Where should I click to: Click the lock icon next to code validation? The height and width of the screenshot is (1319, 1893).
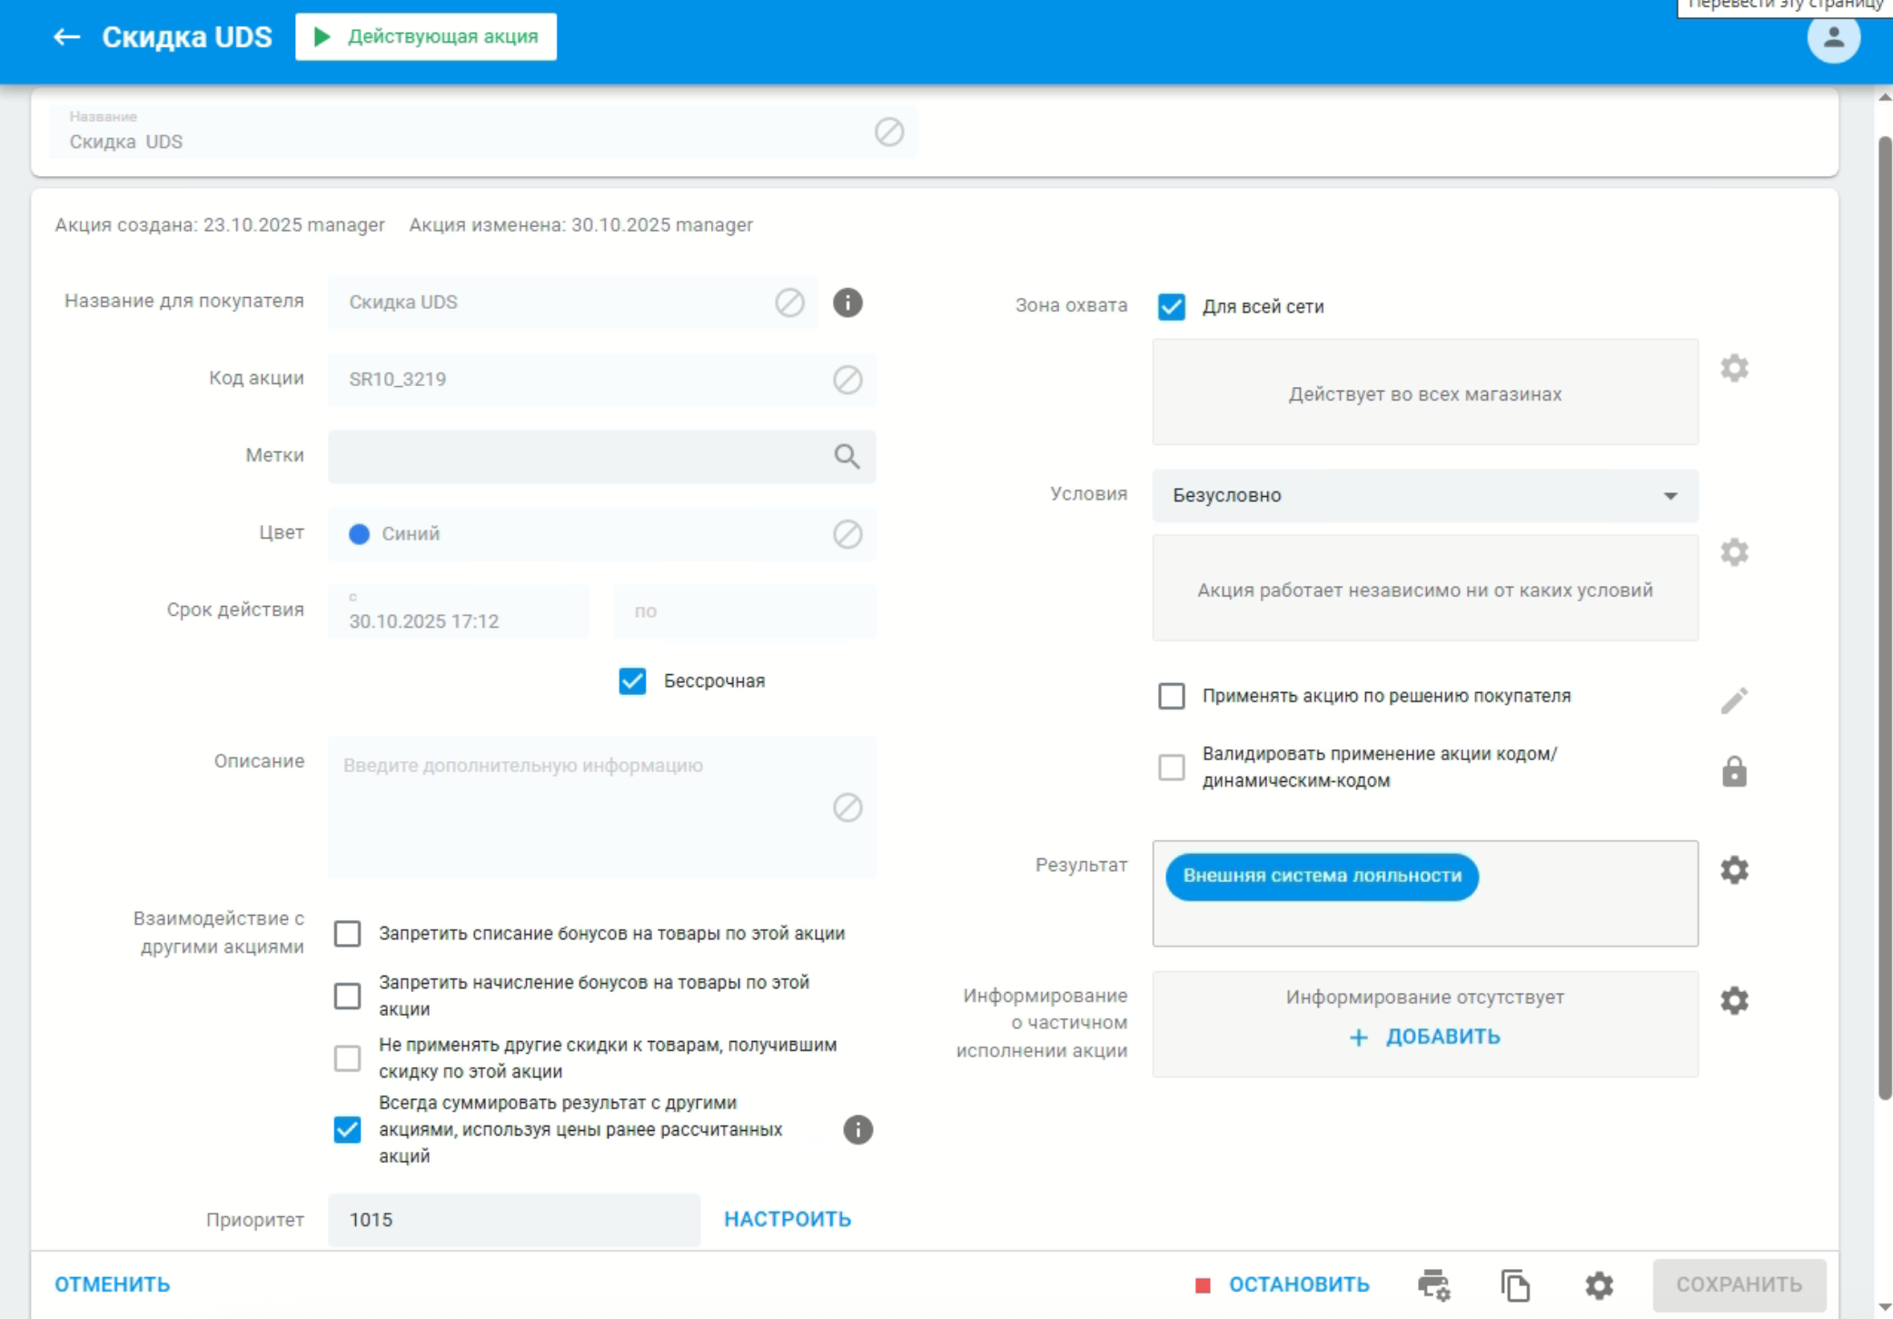coord(1734,771)
